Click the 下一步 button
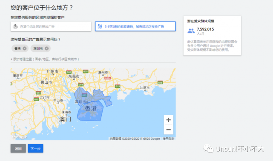The width and height of the screenshot is (273, 161). 35,149
